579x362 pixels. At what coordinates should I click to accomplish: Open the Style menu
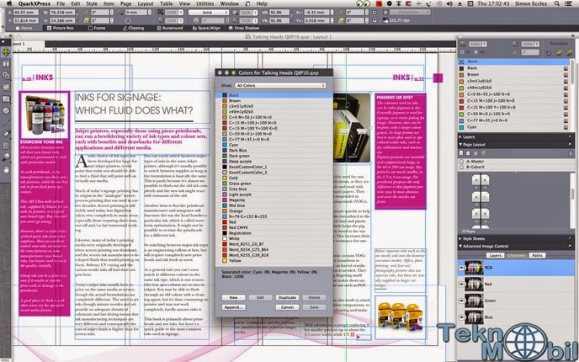(x=92, y=3)
